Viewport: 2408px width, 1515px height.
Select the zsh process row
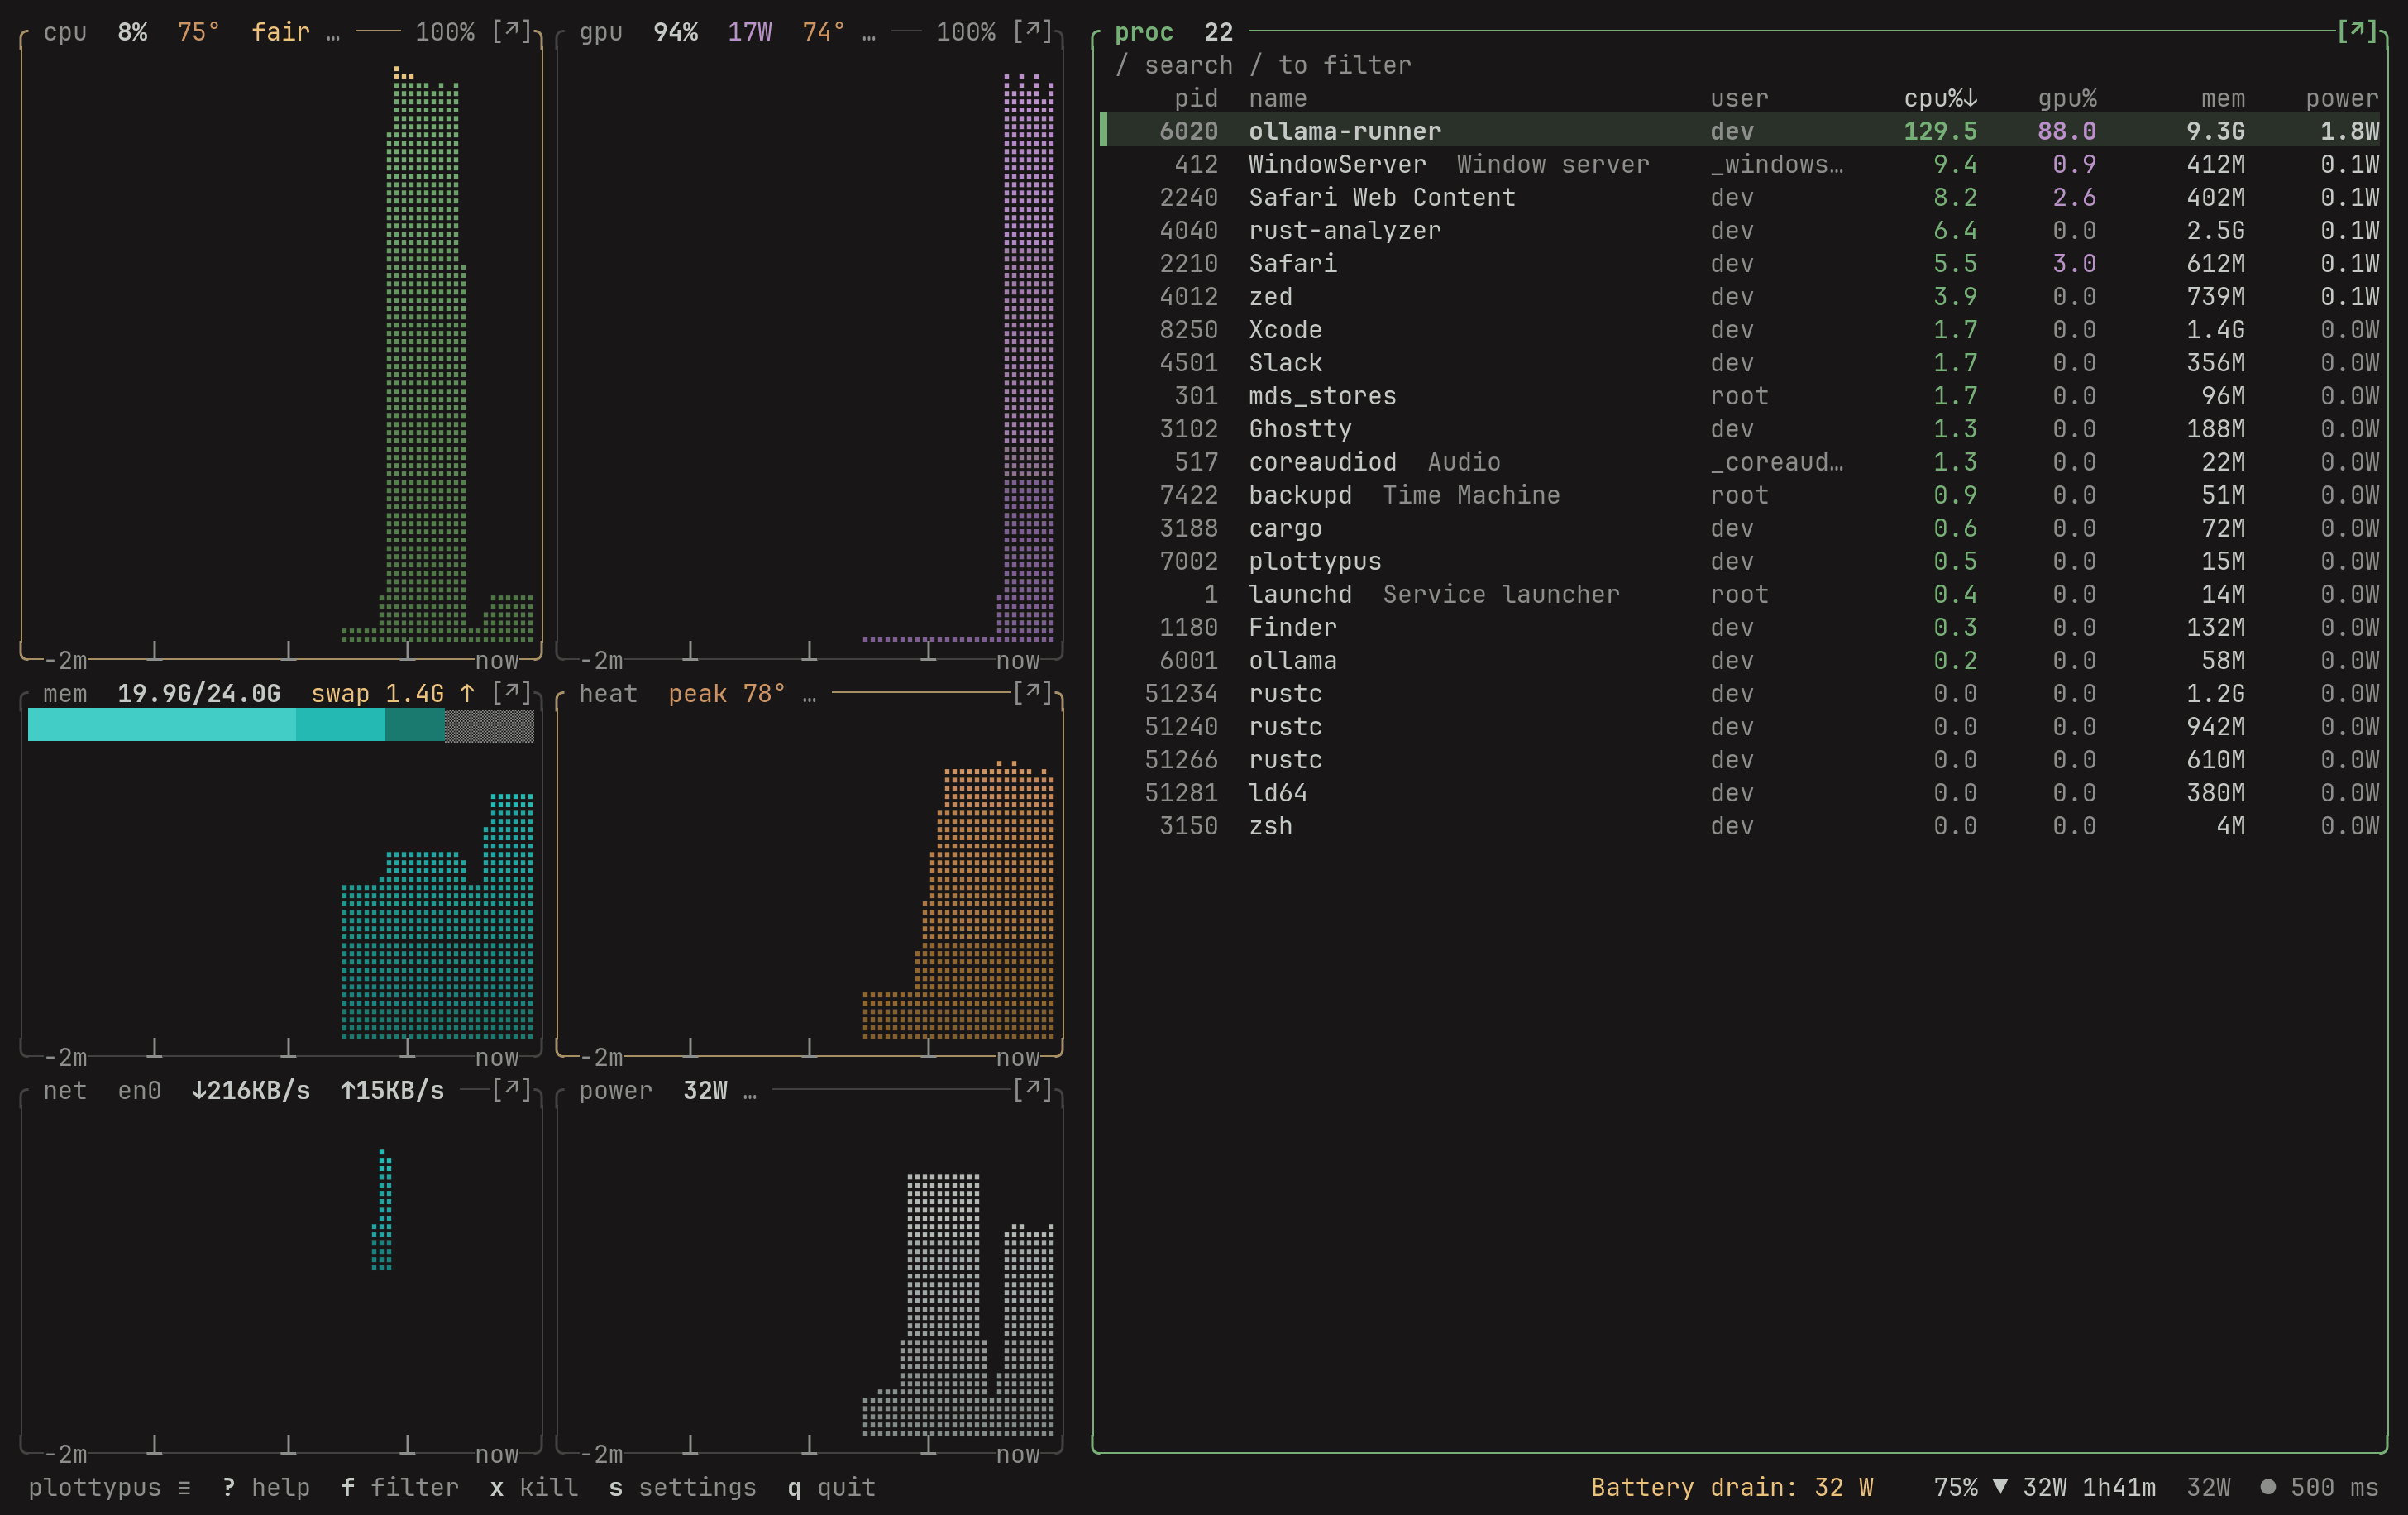pyautogui.click(x=1740, y=824)
